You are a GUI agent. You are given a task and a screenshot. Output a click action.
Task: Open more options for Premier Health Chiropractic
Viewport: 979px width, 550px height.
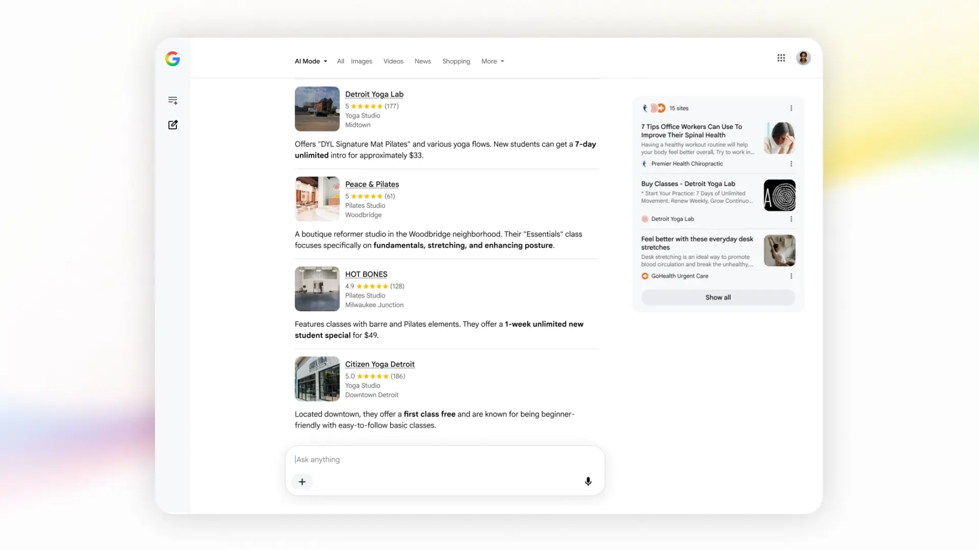tap(791, 164)
